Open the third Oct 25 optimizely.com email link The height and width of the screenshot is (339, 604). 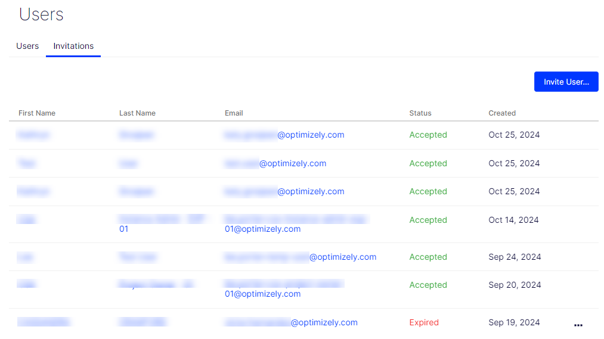284,192
